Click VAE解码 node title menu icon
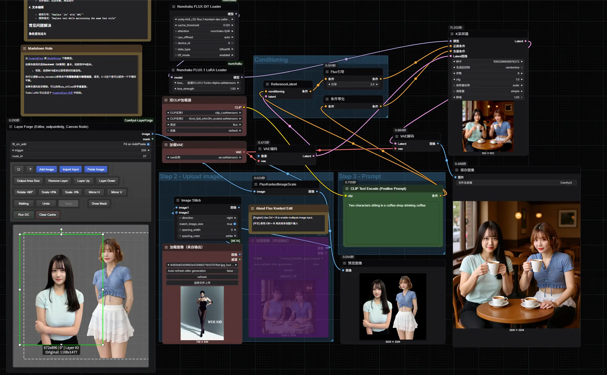The image size is (607, 375). (x=397, y=136)
